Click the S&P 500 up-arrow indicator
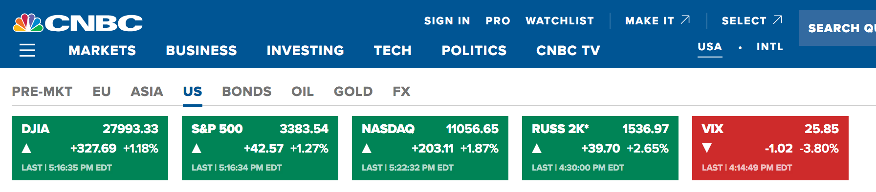 [x=197, y=148]
